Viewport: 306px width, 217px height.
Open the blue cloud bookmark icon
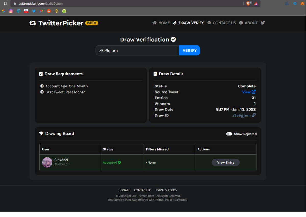(x=19, y=11)
